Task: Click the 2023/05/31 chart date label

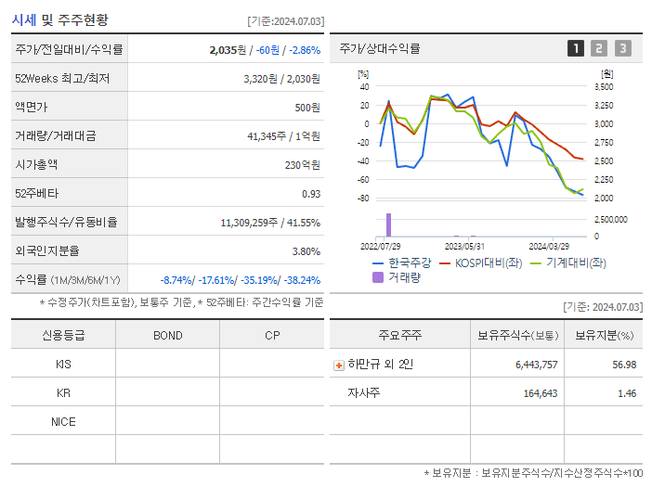Action: (464, 247)
